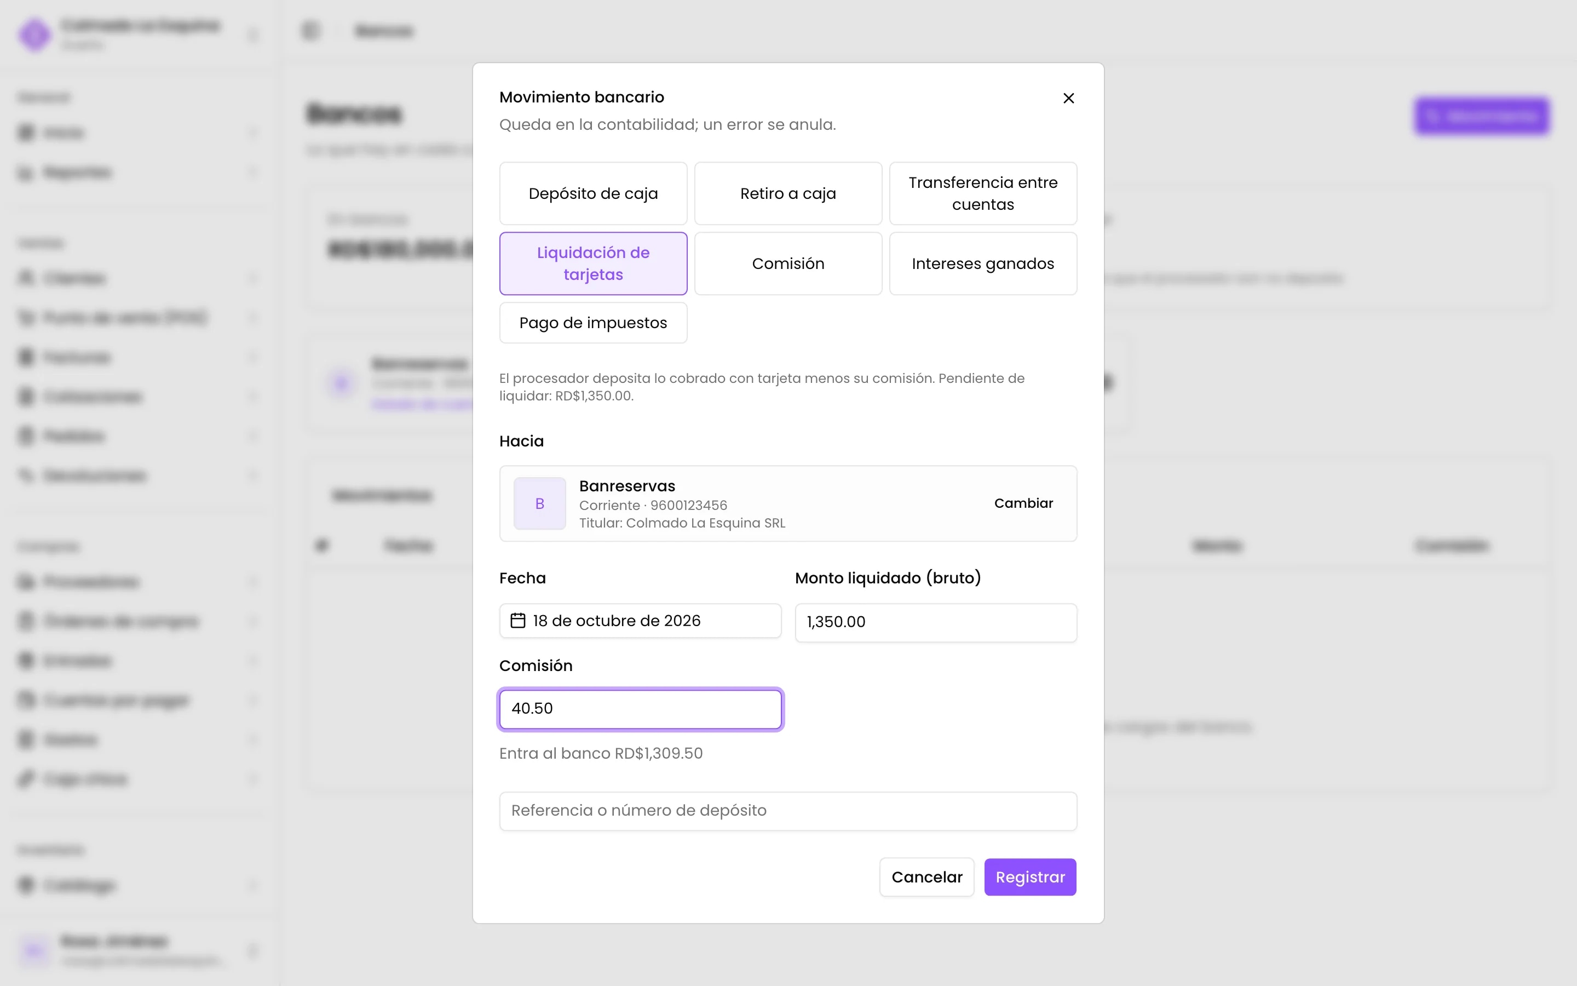Click the Hacia section label
This screenshot has height=986, width=1577.
pyautogui.click(x=521, y=442)
